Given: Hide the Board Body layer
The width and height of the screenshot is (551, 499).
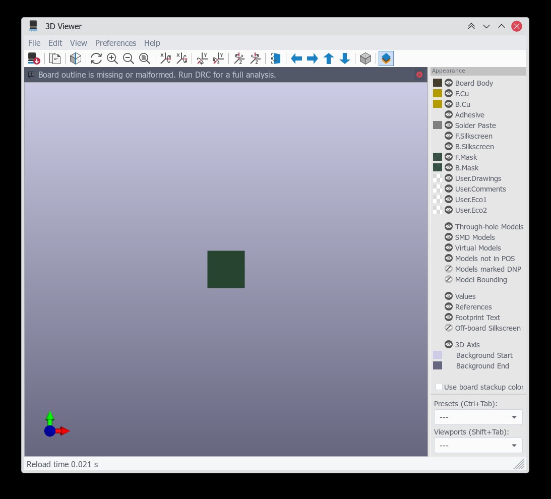Looking at the screenshot, I should pyautogui.click(x=448, y=83).
